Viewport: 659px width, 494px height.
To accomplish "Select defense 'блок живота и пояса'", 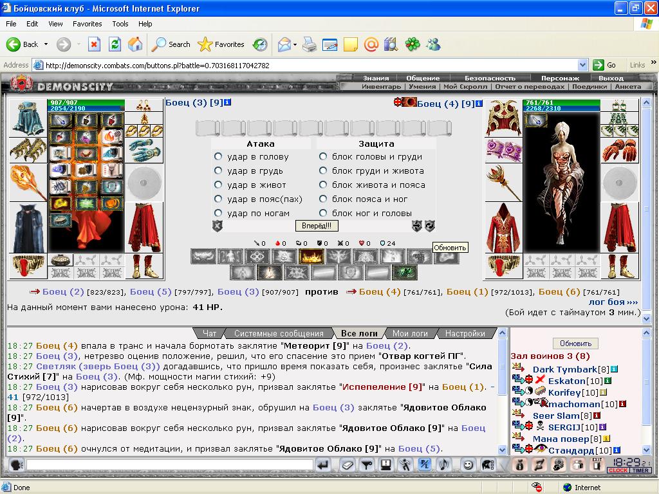I will 323,185.
